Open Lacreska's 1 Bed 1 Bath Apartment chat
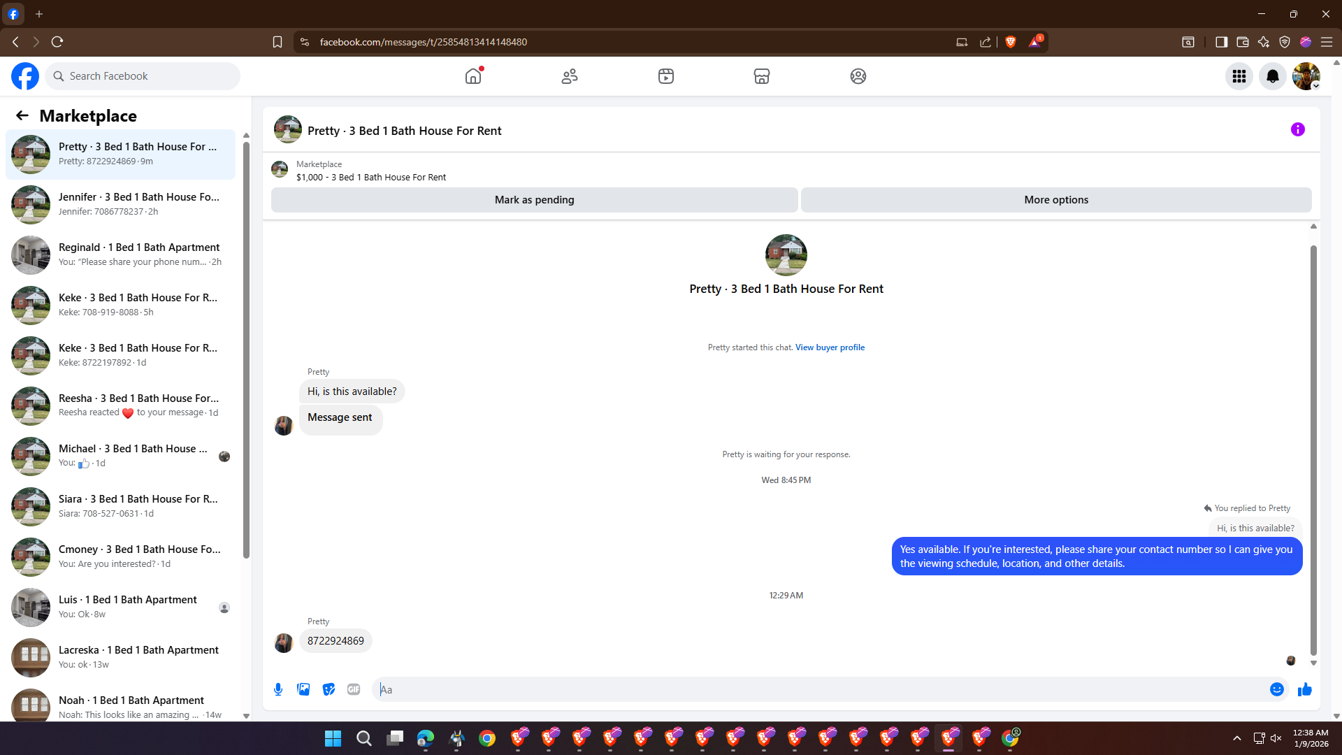The height and width of the screenshot is (755, 1342). 120,658
